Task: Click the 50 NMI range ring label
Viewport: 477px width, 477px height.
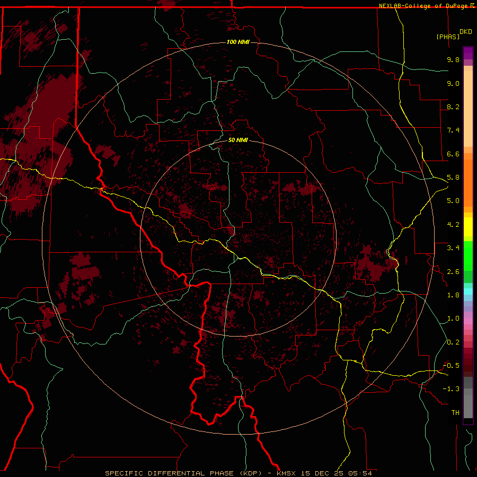Action: [x=238, y=140]
